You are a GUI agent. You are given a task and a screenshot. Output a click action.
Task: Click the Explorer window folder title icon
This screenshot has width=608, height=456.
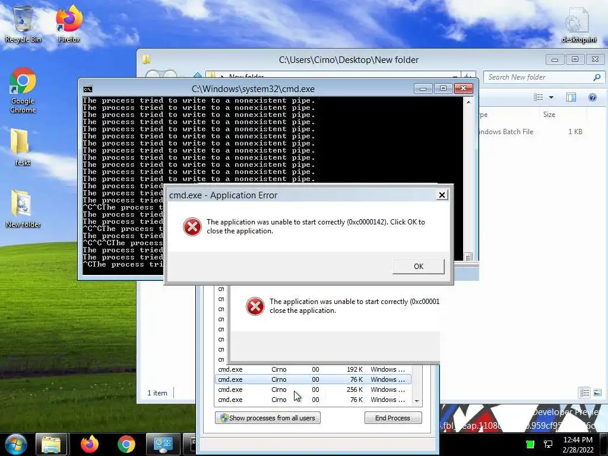(147, 60)
